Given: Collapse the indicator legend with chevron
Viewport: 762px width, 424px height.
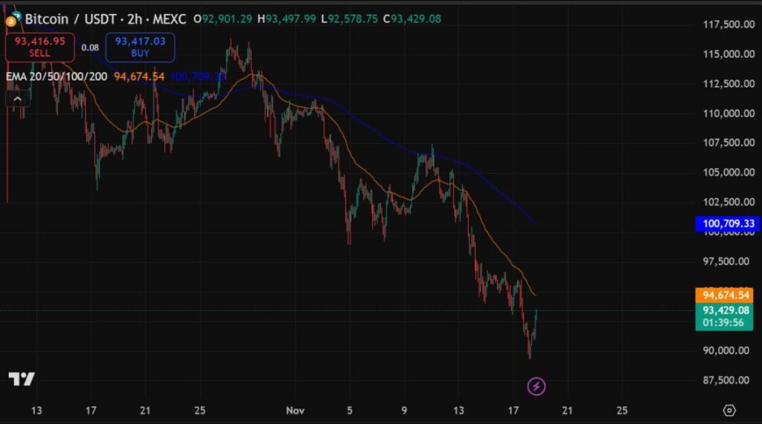Looking at the screenshot, I should 18,97.
